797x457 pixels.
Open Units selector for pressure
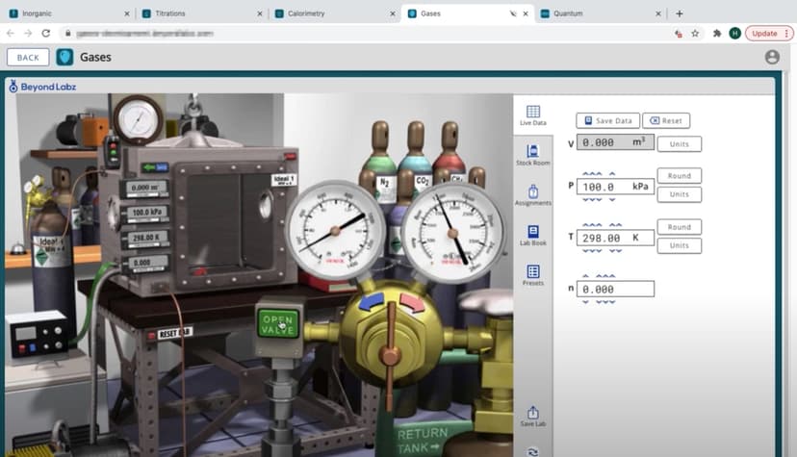(680, 194)
